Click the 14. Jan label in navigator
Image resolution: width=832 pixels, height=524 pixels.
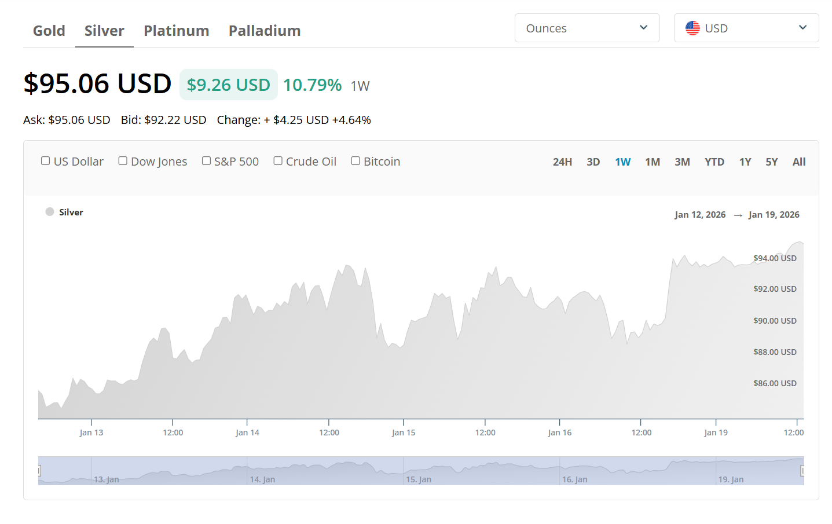262,479
